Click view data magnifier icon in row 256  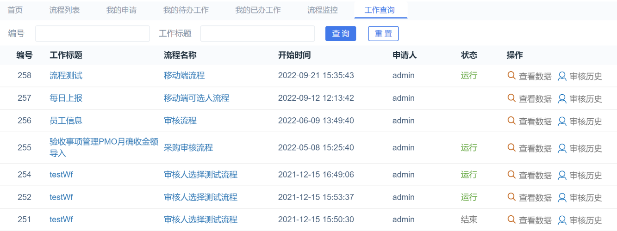511,121
